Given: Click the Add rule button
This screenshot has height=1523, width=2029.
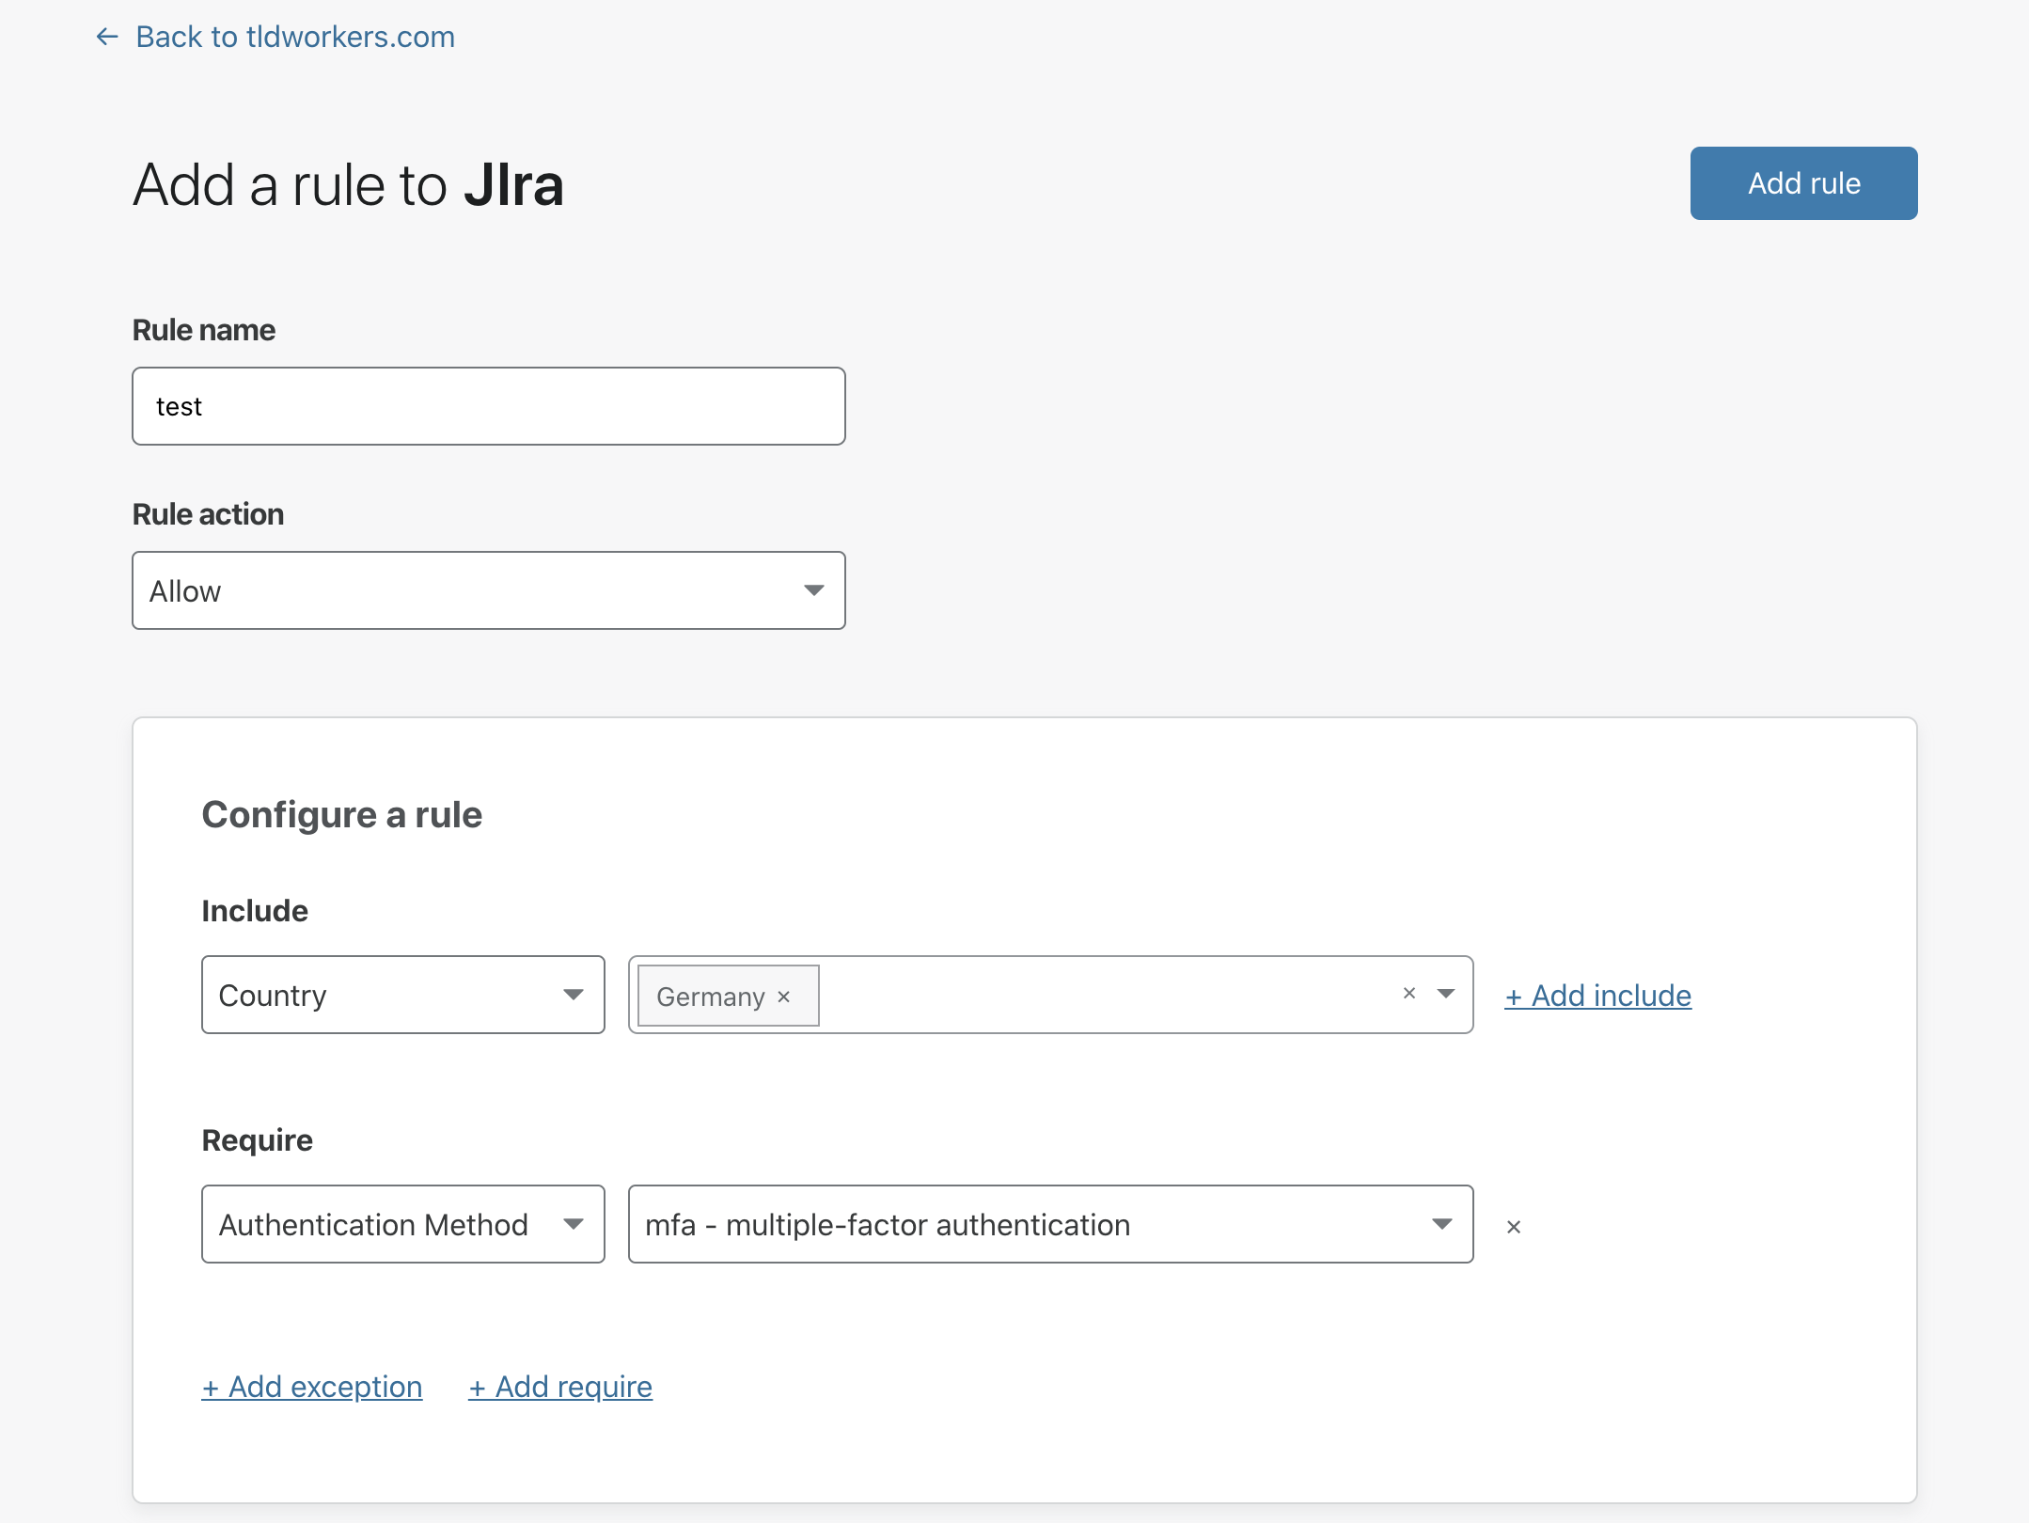Looking at the screenshot, I should [x=1802, y=183].
